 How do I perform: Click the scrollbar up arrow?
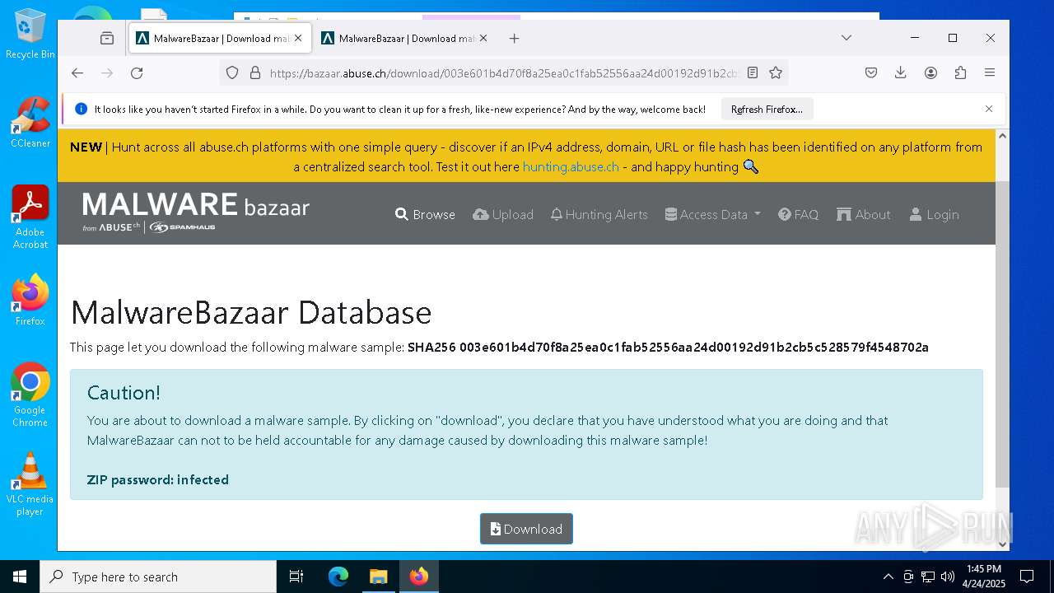[x=1002, y=136]
